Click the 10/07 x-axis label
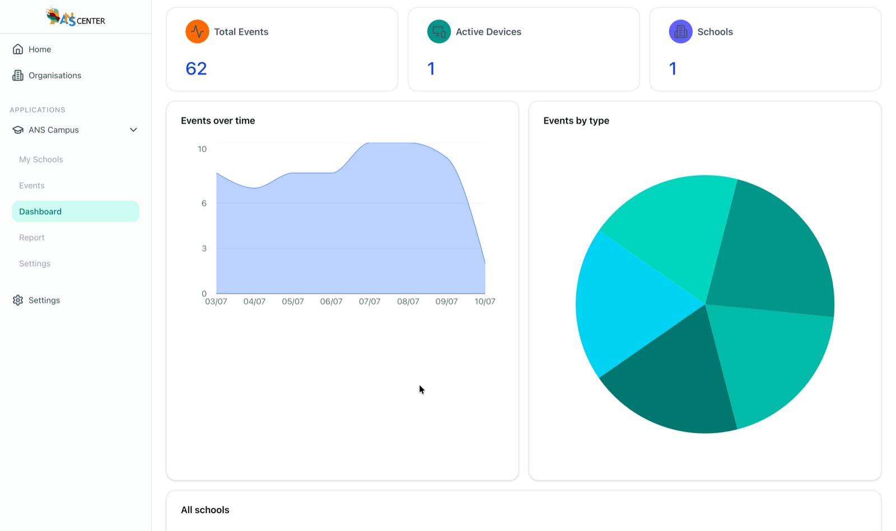 (x=485, y=302)
